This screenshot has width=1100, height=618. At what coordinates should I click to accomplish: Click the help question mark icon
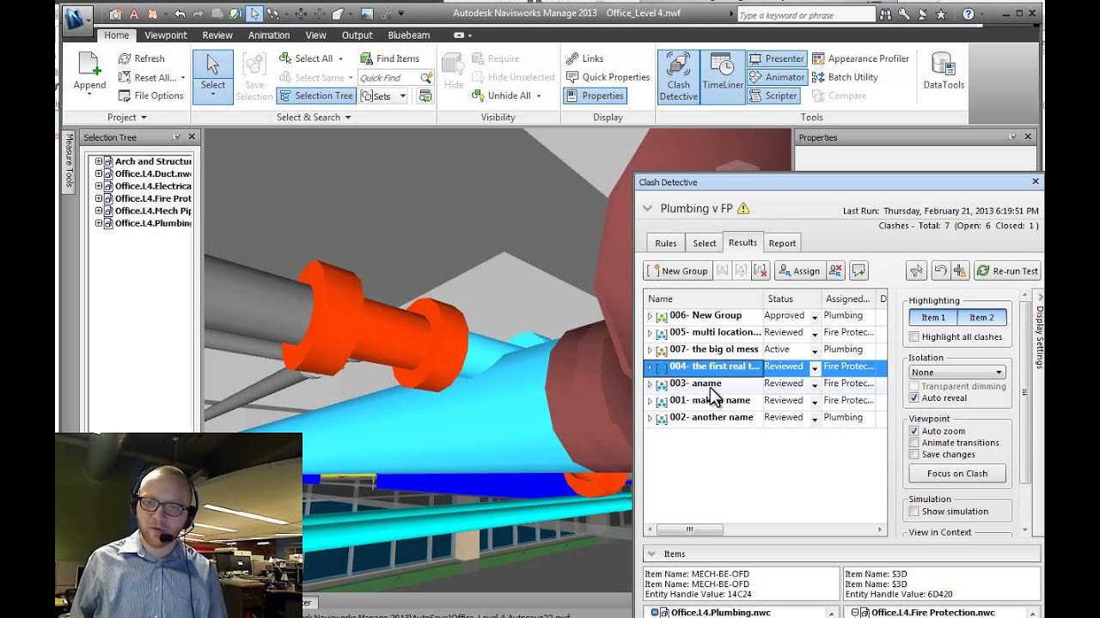tap(968, 14)
